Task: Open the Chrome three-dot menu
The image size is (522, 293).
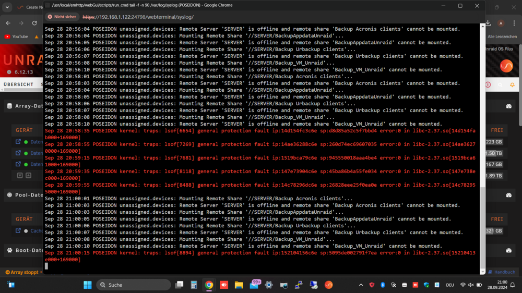Action: point(514,23)
